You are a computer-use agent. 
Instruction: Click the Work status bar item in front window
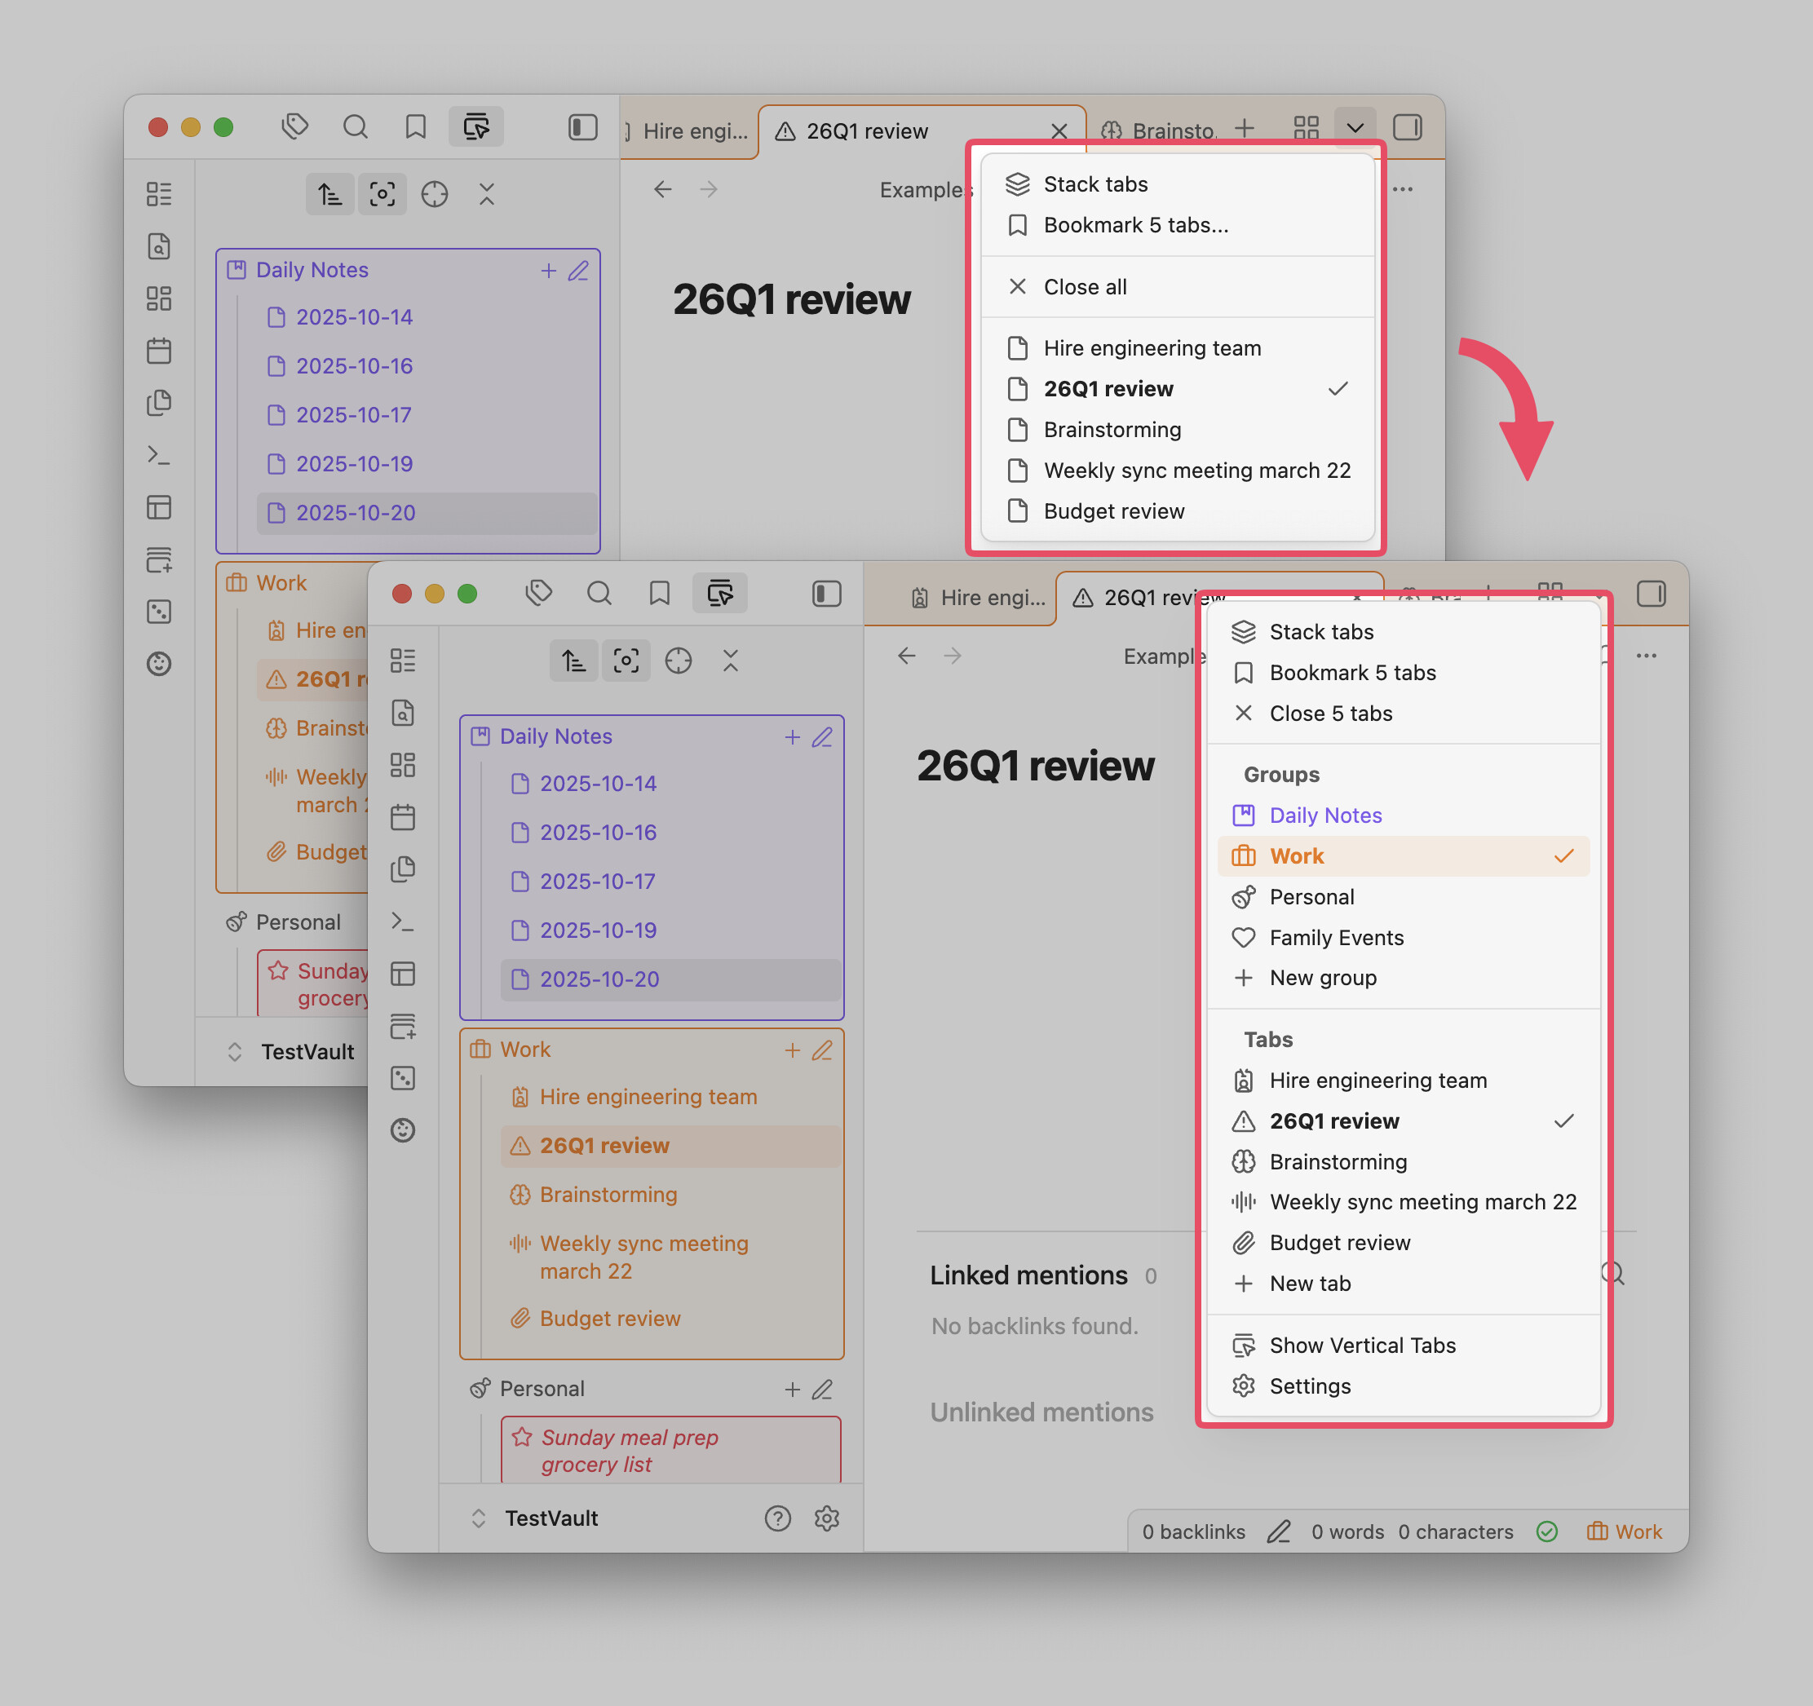click(1623, 1531)
